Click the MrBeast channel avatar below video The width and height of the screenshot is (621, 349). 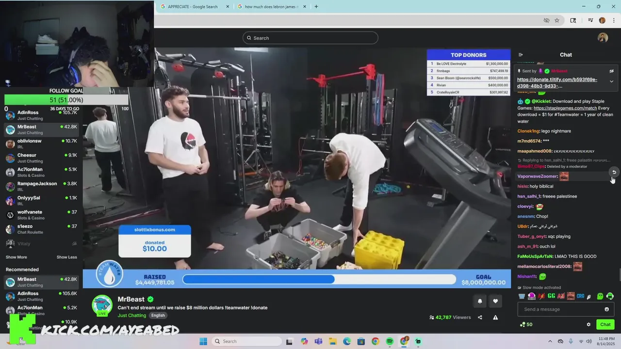tap(102, 305)
